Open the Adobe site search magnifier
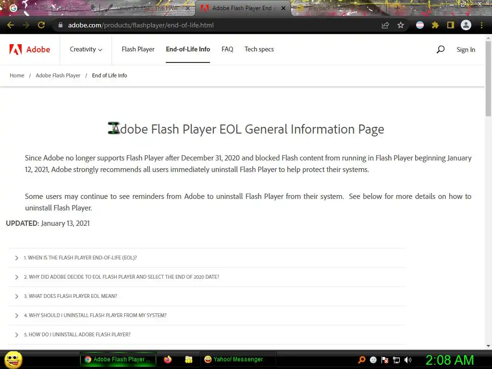This screenshot has height=369, width=492. [x=441, y=49]
